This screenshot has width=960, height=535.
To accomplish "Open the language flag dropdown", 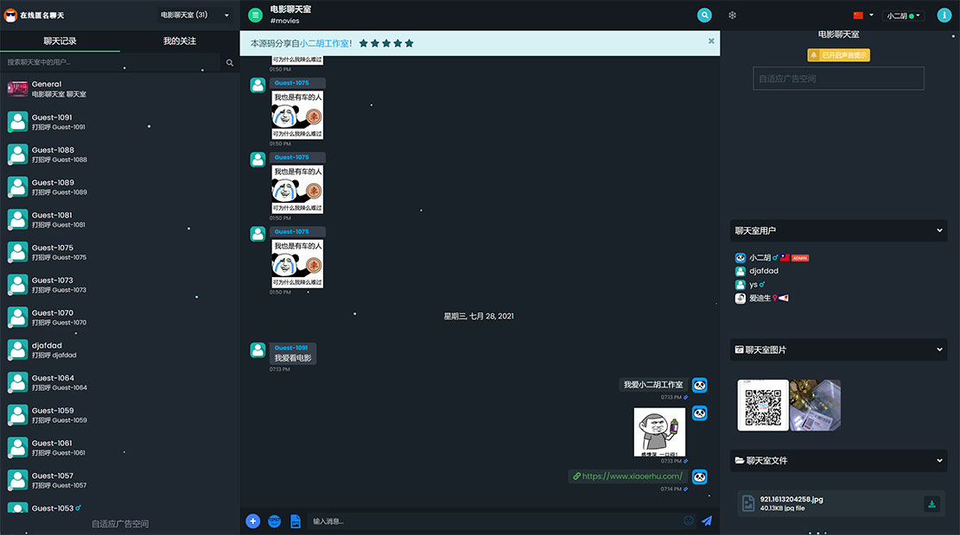I will (x=862, y=16).
